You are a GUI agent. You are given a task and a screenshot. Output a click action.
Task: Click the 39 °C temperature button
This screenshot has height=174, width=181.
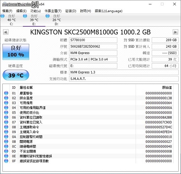point(16,75)
